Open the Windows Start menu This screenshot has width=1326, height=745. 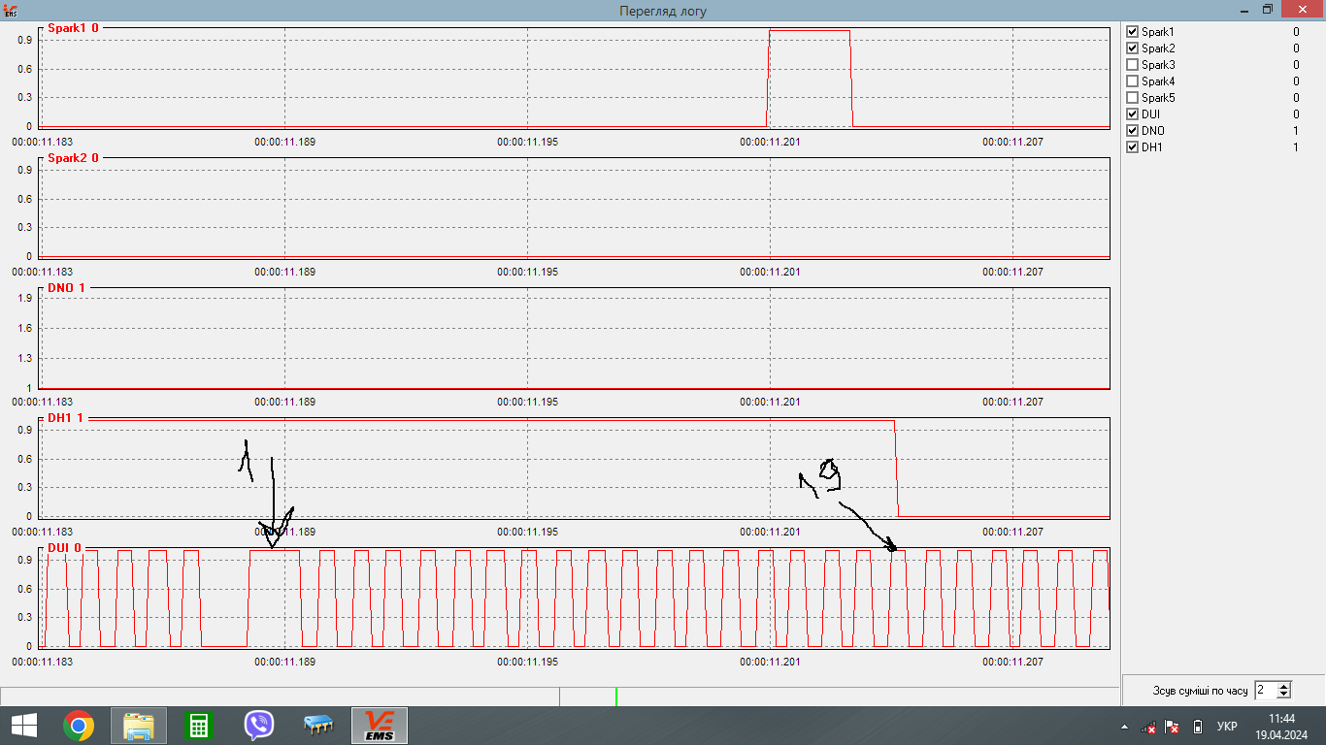(x=23, y=726)
